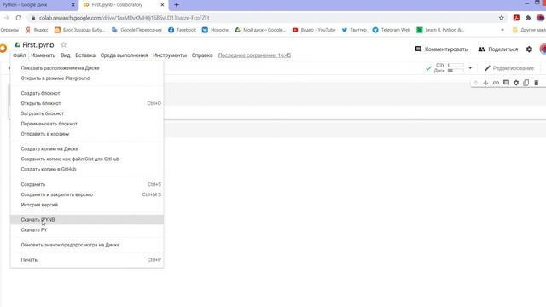
Task: Open the Colab settings gear
Action: tap(529, 49)
